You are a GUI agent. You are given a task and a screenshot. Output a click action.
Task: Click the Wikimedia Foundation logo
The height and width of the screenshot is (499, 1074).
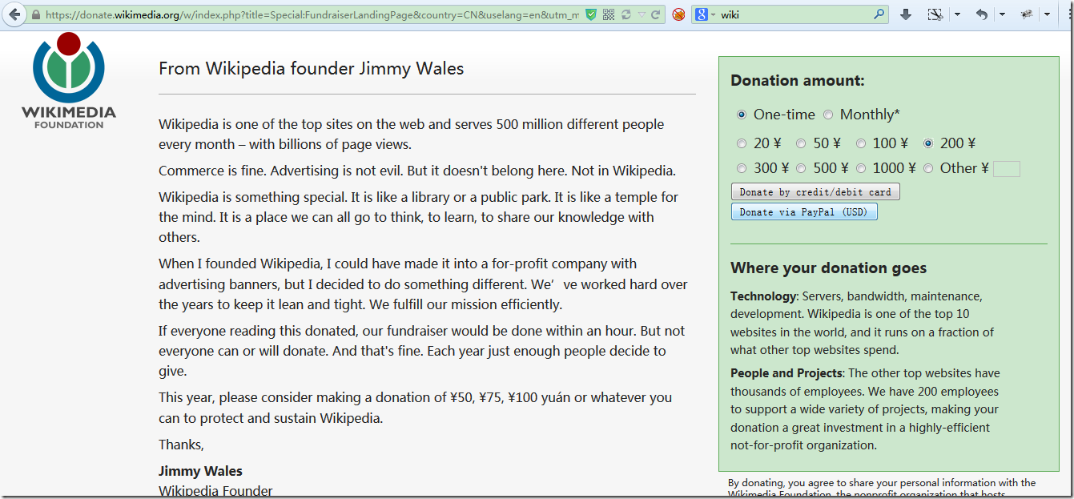point(69,81)
